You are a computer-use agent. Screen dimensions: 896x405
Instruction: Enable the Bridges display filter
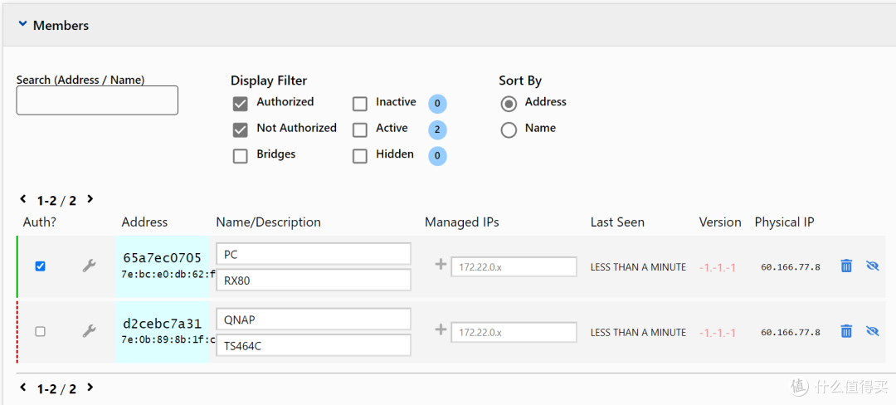point(241,155)
